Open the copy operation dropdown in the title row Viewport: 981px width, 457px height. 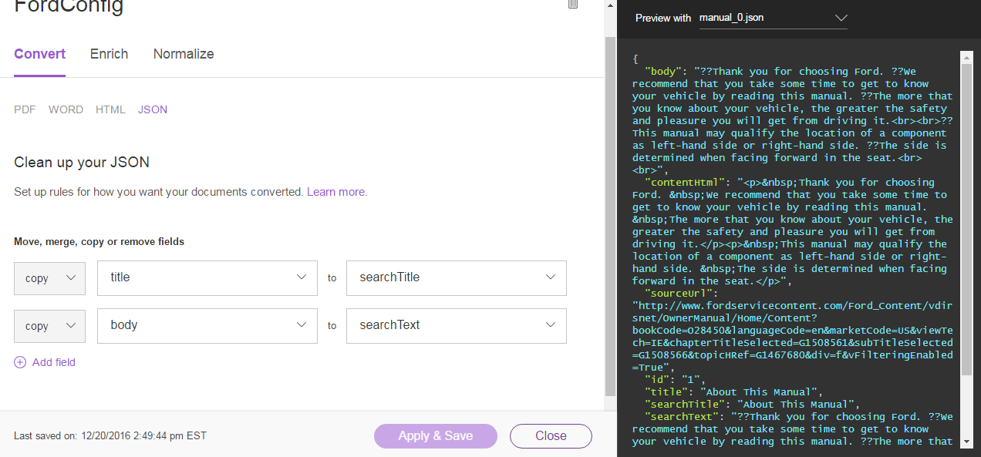click(49, 278)
